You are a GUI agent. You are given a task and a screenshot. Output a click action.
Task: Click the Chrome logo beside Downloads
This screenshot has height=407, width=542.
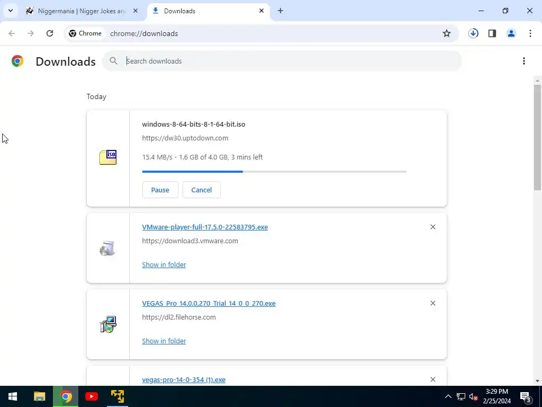[x=17, y=61]
